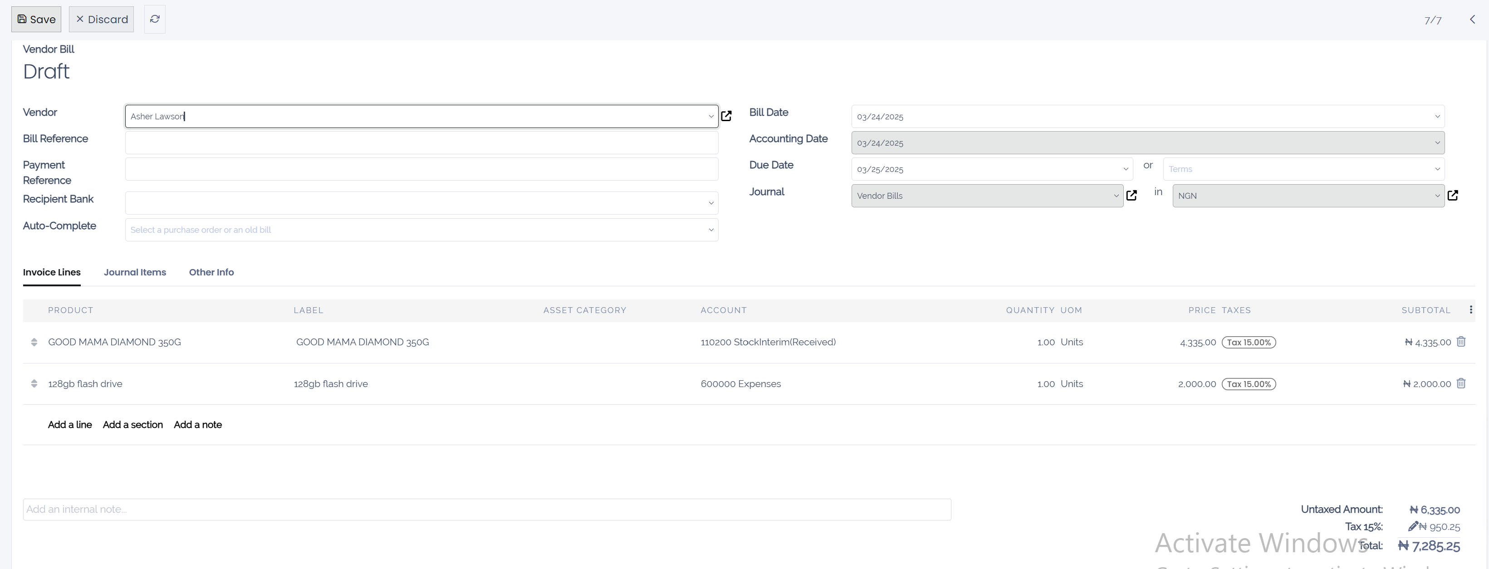The image size is (1489, 569).
Task: Open the Recipient Bank dropdown
Action: pyautogui.click(x=710, y=203)
